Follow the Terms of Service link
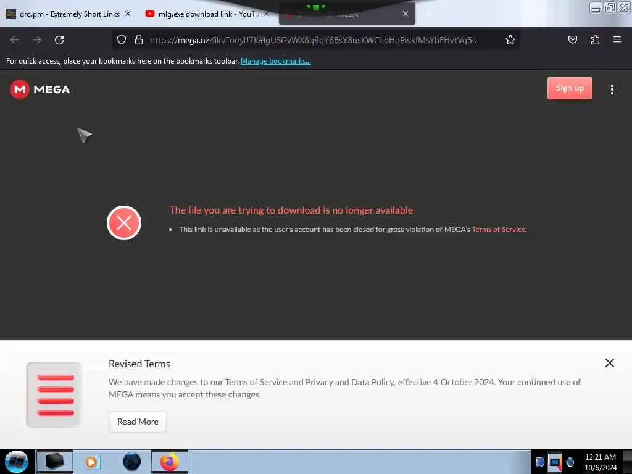 [499, 230]
